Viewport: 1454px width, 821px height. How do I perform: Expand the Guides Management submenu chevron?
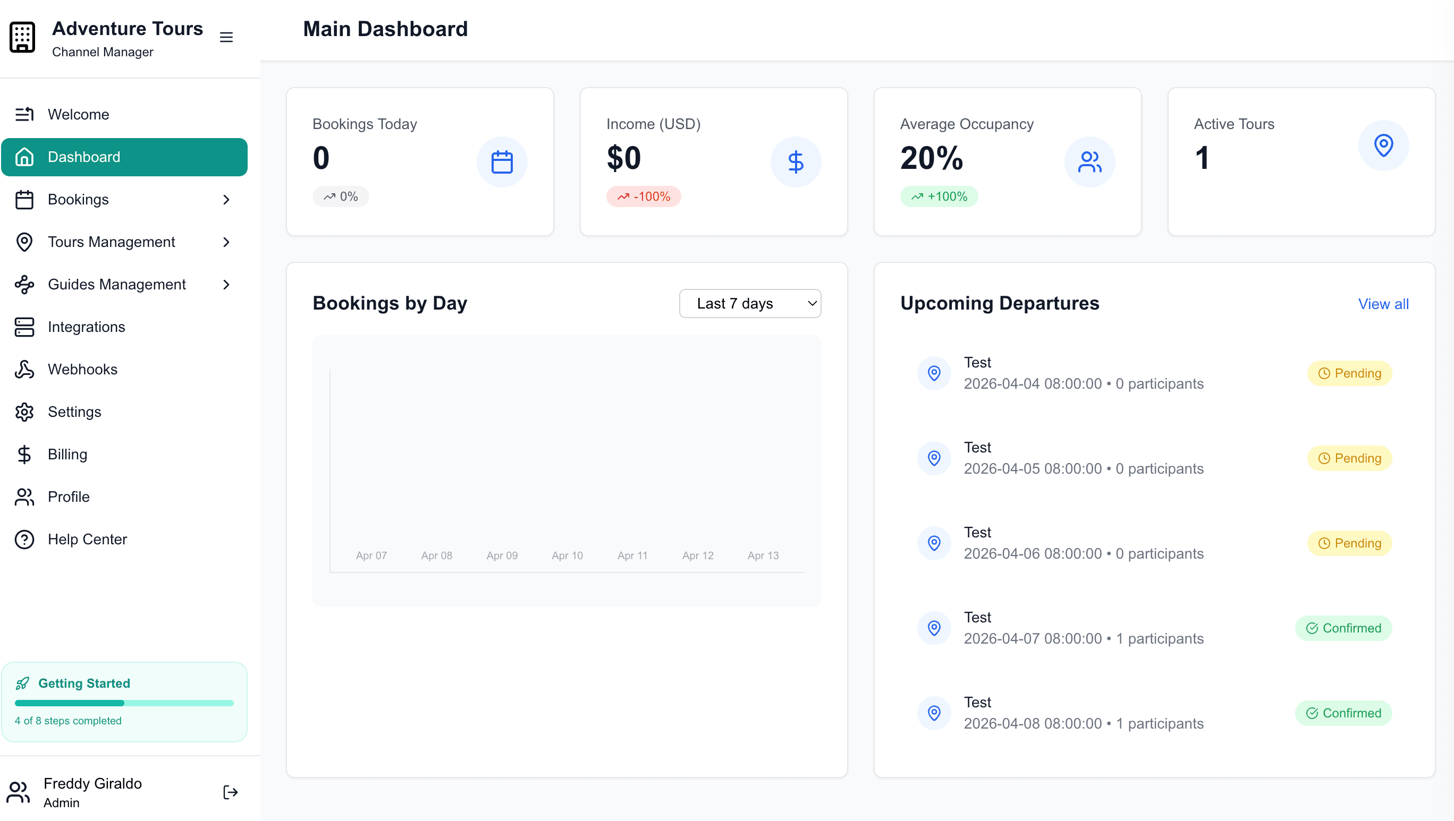pyautogui.click(x=226, y=285)
